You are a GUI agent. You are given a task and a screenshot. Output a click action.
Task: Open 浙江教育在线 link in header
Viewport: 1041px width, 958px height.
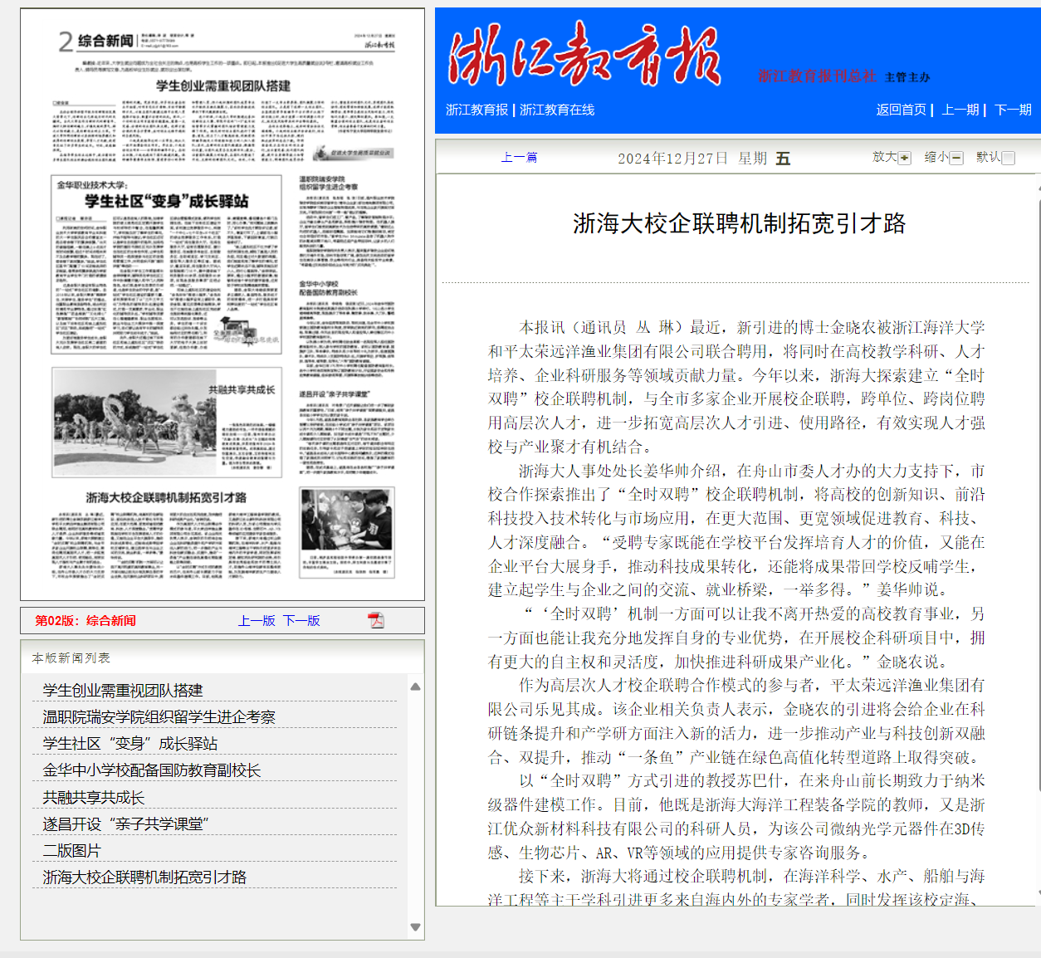coord(557,110)
